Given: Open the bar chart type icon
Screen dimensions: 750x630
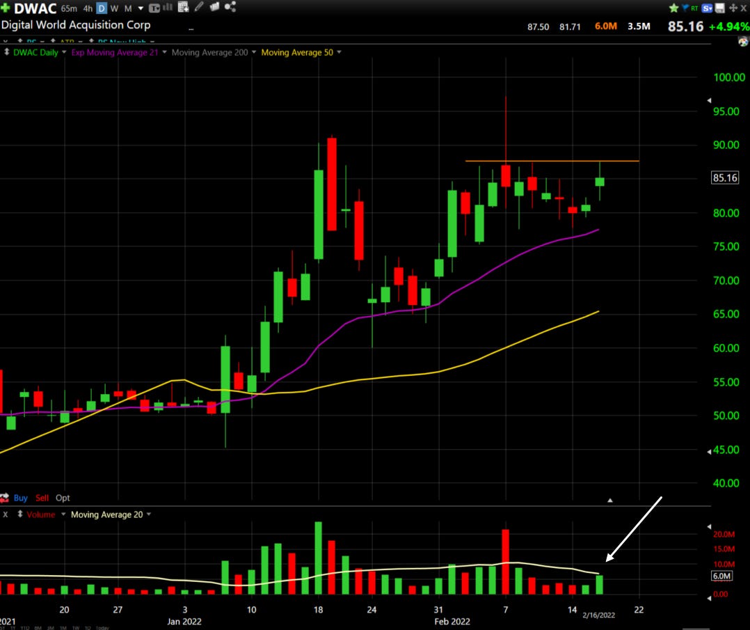Looking at the screenshot, I should pyautogui.click(x=168, y=7).
